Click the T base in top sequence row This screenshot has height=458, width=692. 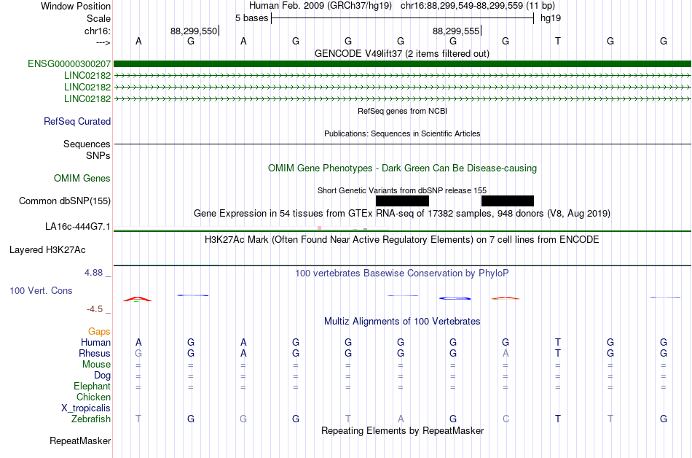pos(558,41)
